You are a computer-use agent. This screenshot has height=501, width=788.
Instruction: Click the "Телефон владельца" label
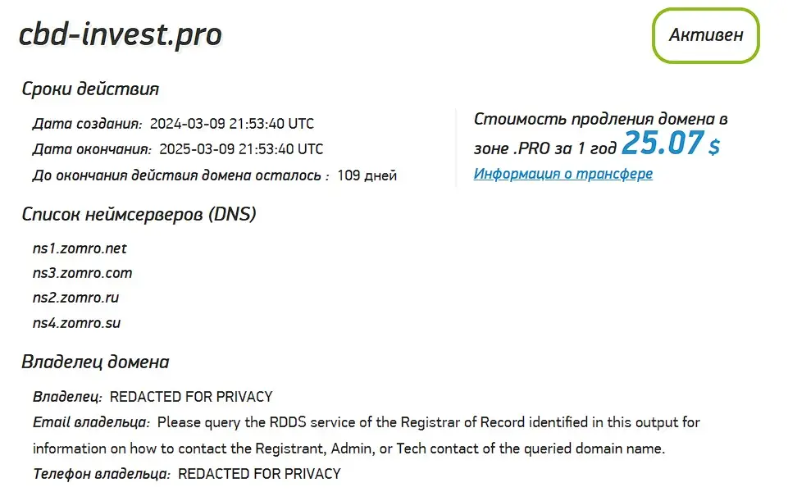click(x=102, y=474)
